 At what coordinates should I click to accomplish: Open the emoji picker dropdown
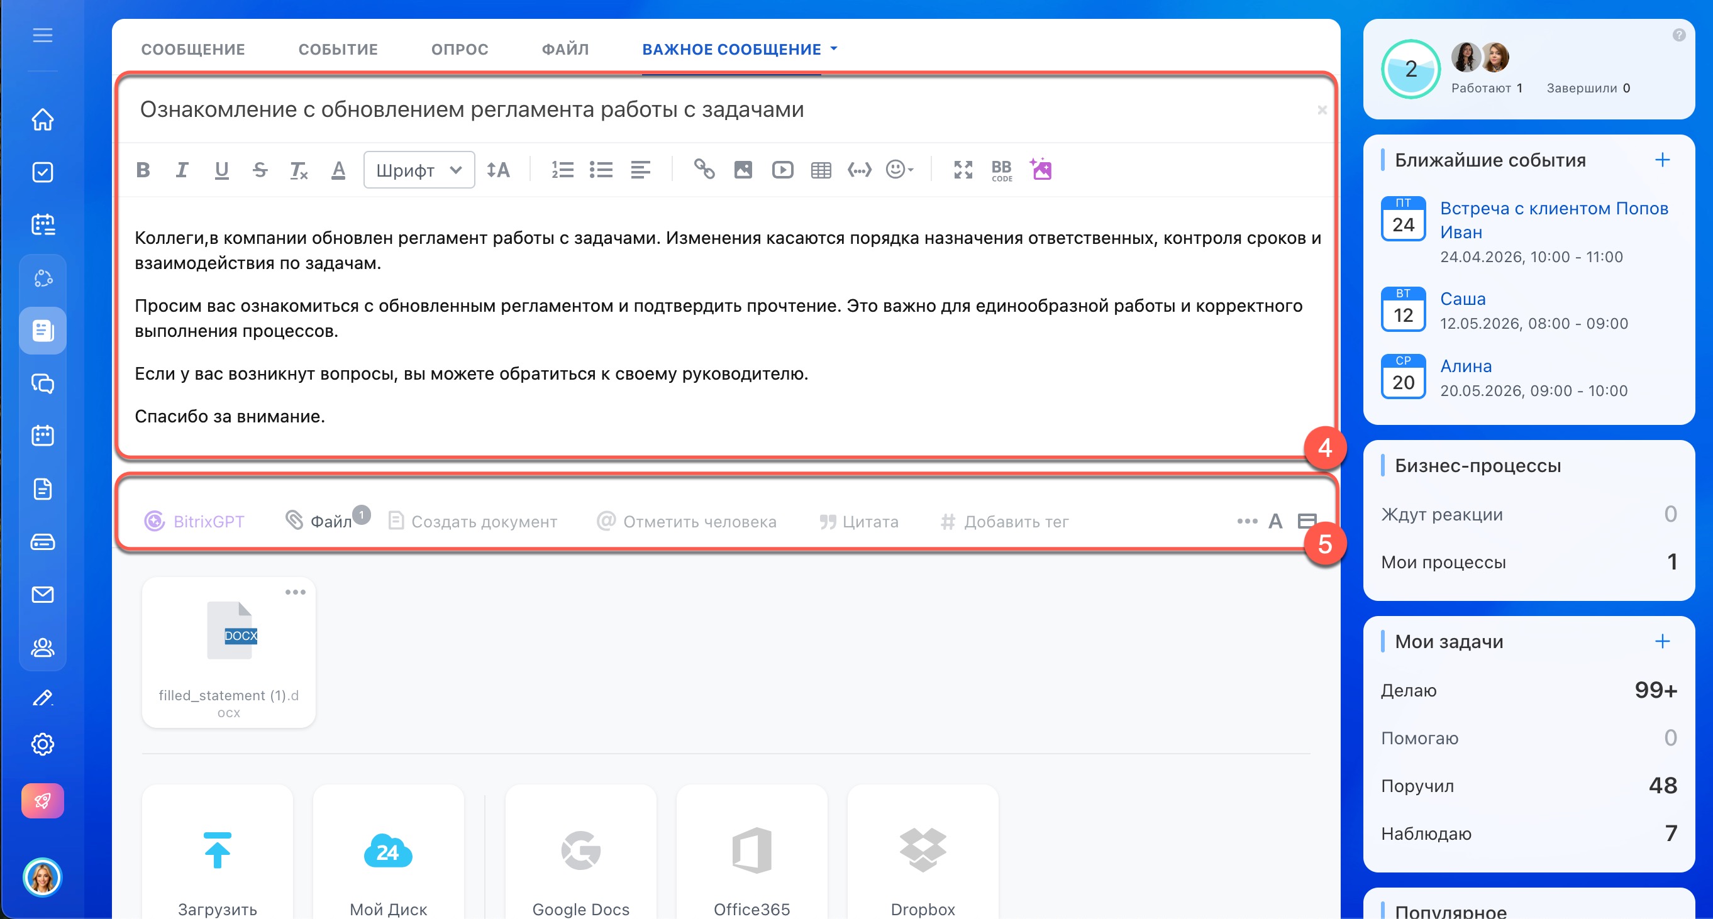(x=899, y=170)
